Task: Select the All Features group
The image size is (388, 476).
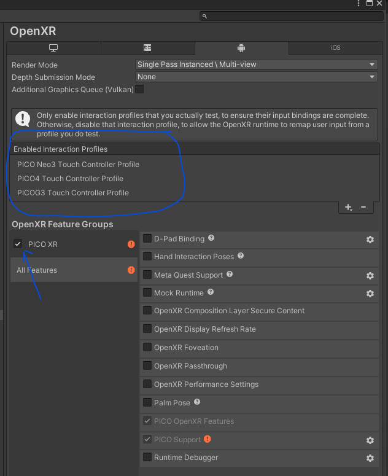Action: coord(74,270)
